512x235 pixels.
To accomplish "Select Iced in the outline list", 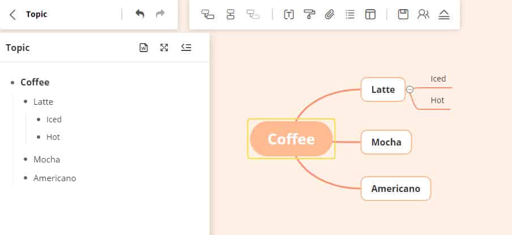I will point(54,119).
